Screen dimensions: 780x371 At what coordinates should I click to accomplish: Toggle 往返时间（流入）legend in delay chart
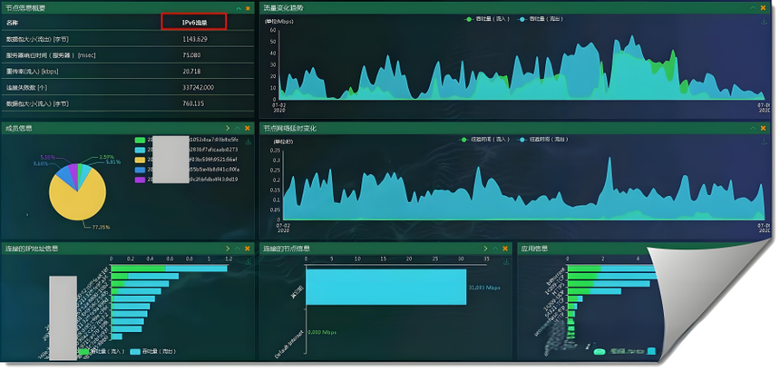coord(484,140)
